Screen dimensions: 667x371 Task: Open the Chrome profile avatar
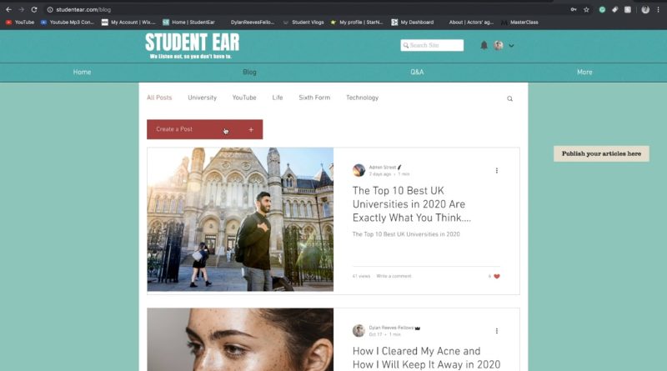tap(645, 9)
